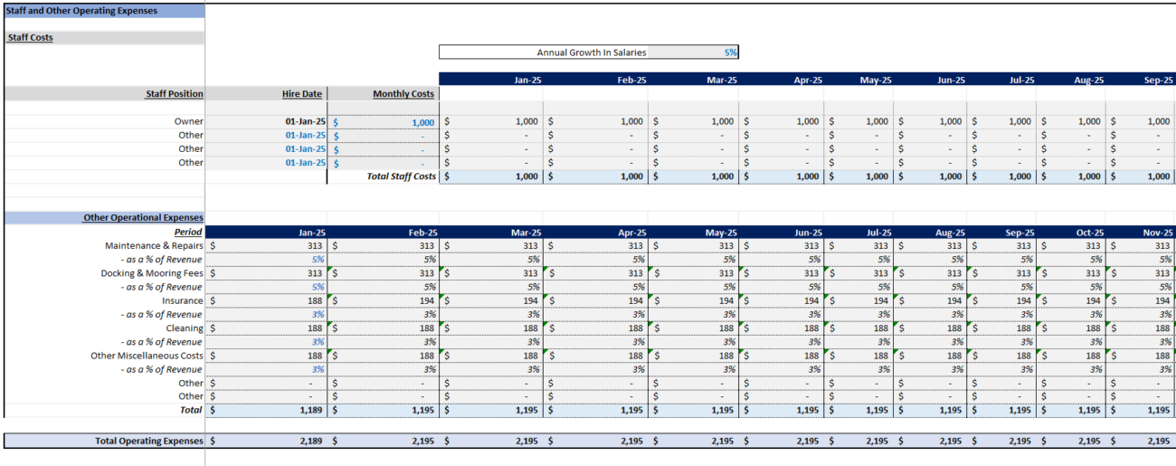Select Other Miscellaneous Costs amount for Jul-25
The width and height of the screenshot is (1176, 466).
(x=859, y=356)
